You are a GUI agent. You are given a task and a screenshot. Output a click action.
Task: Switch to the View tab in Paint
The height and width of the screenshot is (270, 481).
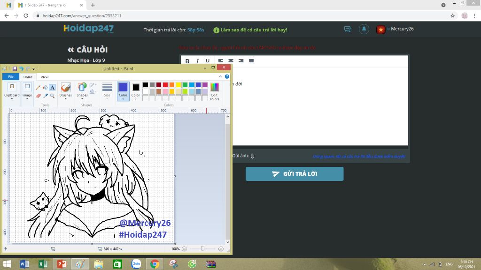pyautogui.click(x=45, y=77)
